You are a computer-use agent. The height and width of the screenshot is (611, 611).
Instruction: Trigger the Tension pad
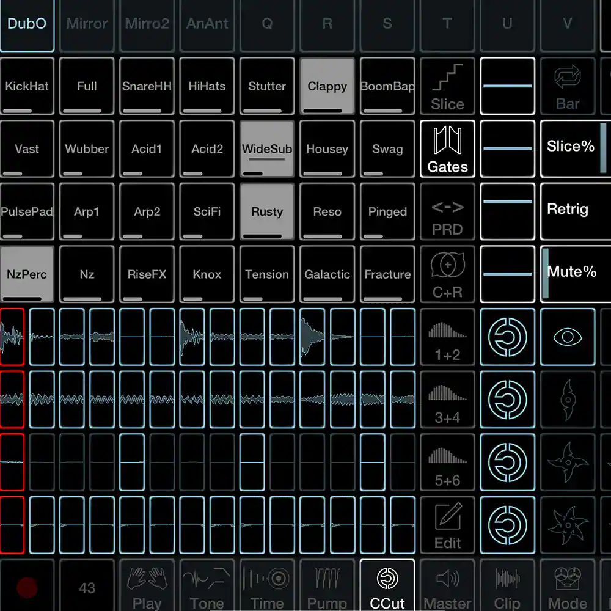tap(267, 274)
